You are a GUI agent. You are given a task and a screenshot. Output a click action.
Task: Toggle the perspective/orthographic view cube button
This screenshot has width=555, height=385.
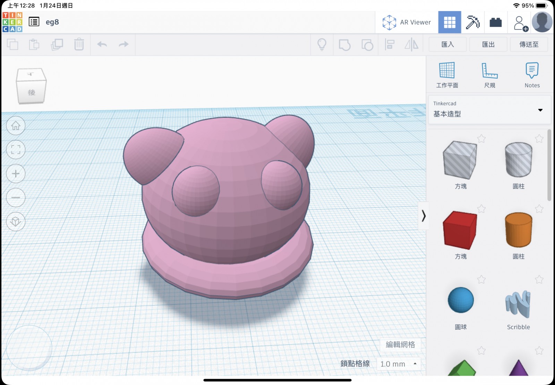click(x=16, y=221)
